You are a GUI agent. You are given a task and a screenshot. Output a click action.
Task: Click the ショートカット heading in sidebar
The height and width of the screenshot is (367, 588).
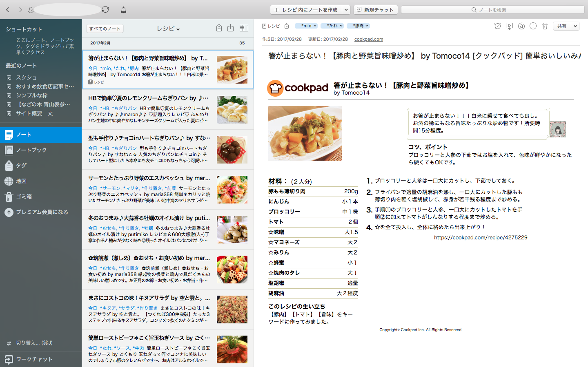tap(24, 29)
